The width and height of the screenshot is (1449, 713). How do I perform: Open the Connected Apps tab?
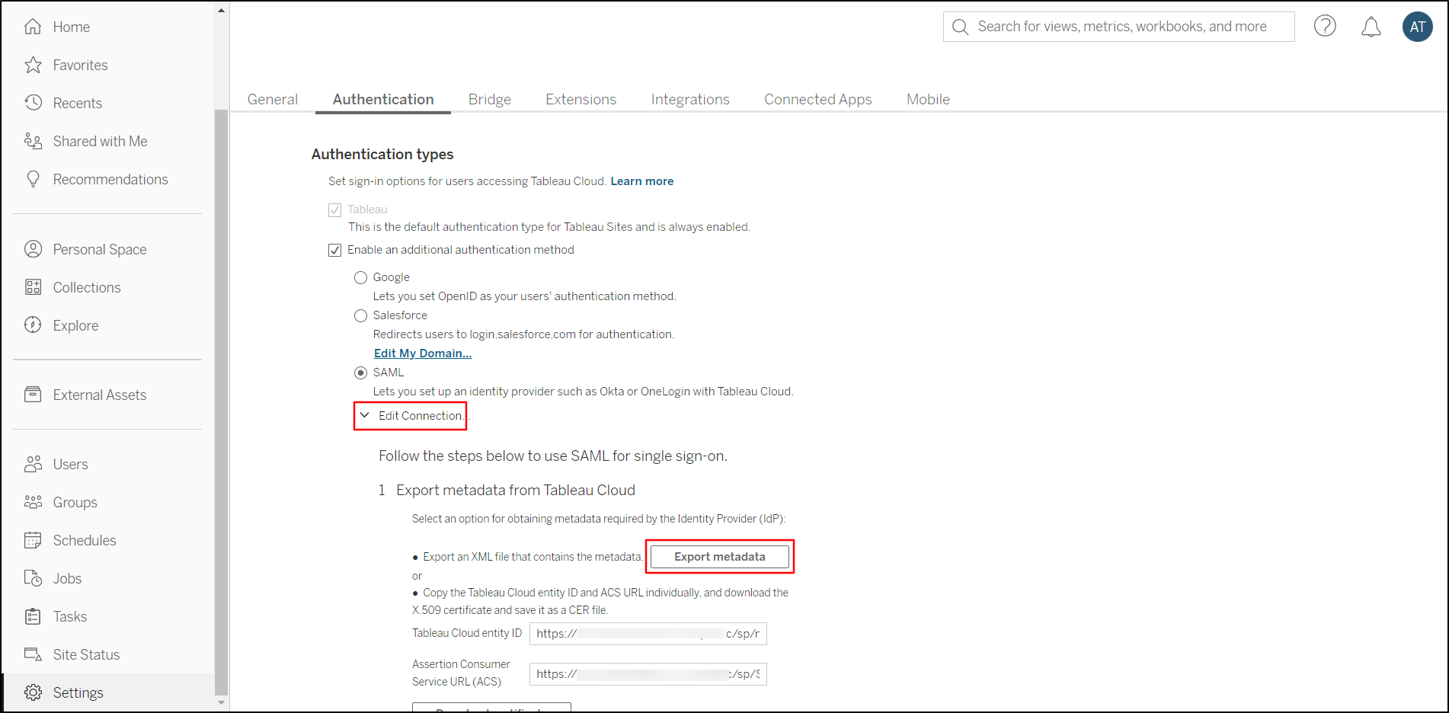[x=818, y=99]
